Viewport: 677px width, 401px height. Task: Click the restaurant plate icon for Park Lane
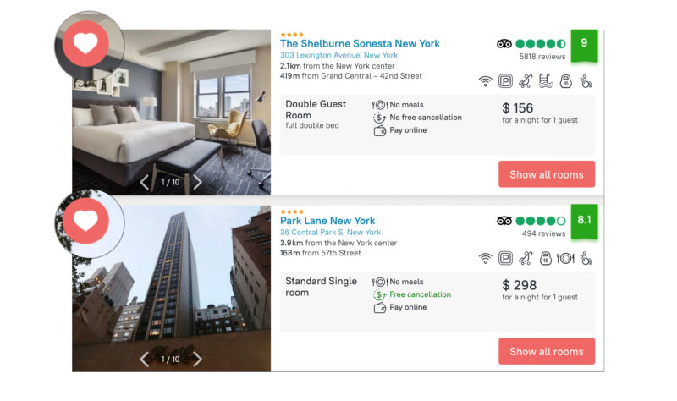pyautogui.click(x=566, y=258)
